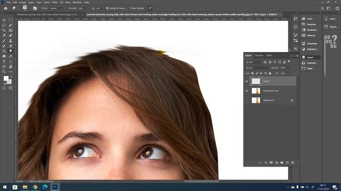Open the Libraries panel button
341x191 pixels.
click(x=331, y=27)
